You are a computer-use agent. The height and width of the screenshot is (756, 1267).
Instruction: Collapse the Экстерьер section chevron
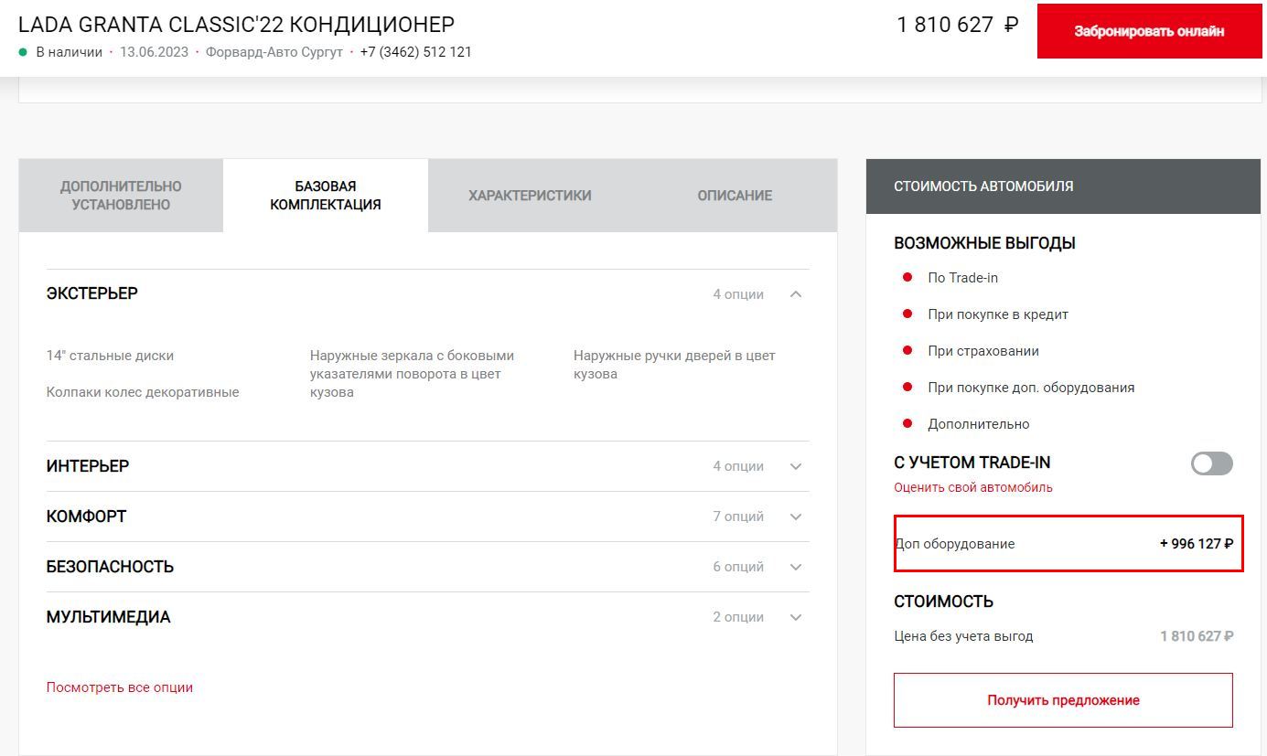[x=796, y=294]
